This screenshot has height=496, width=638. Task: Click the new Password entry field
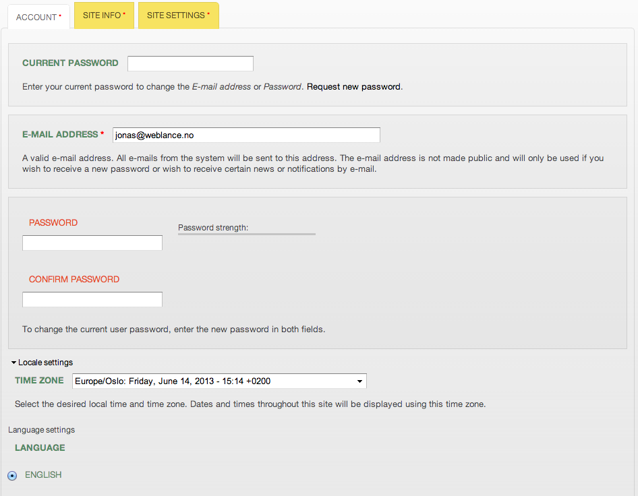(x=92, y=243)
